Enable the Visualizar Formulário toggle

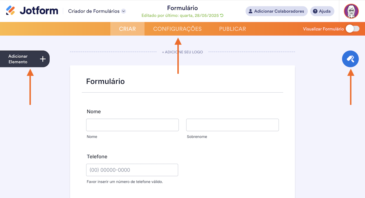(352, 29)
